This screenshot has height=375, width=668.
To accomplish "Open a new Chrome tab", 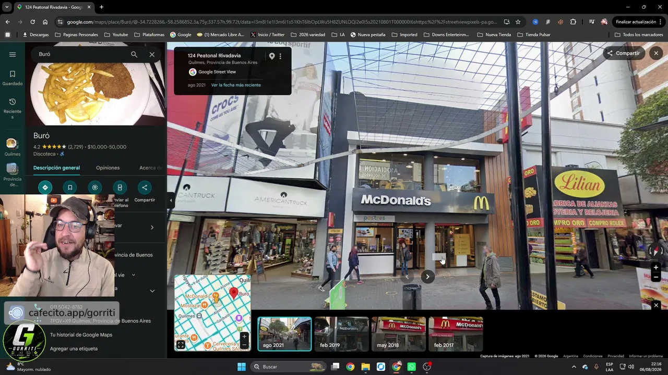I will click(x=101, y=7).
